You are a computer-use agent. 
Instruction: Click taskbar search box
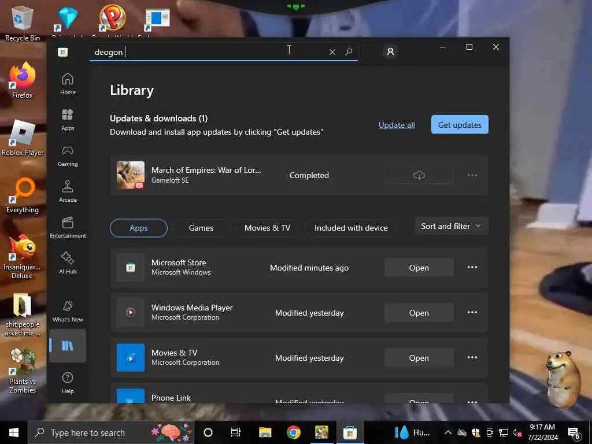[x=111, y=432]
